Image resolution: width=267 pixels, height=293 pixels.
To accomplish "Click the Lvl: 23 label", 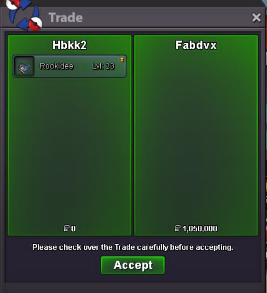I will pos(103,66).
